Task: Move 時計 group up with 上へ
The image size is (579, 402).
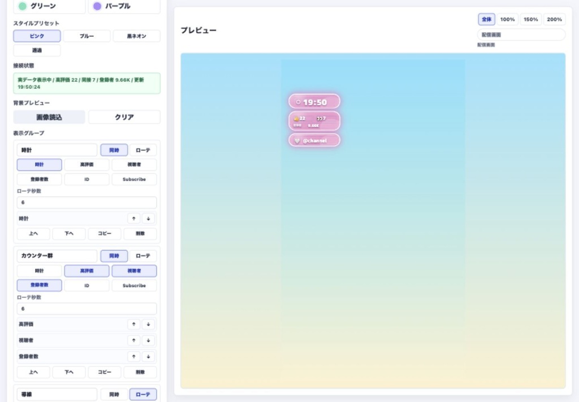Action: click(33, 234)
